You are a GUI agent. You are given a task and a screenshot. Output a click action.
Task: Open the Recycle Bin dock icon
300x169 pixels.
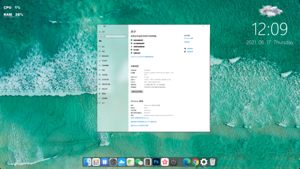point(212,162)
